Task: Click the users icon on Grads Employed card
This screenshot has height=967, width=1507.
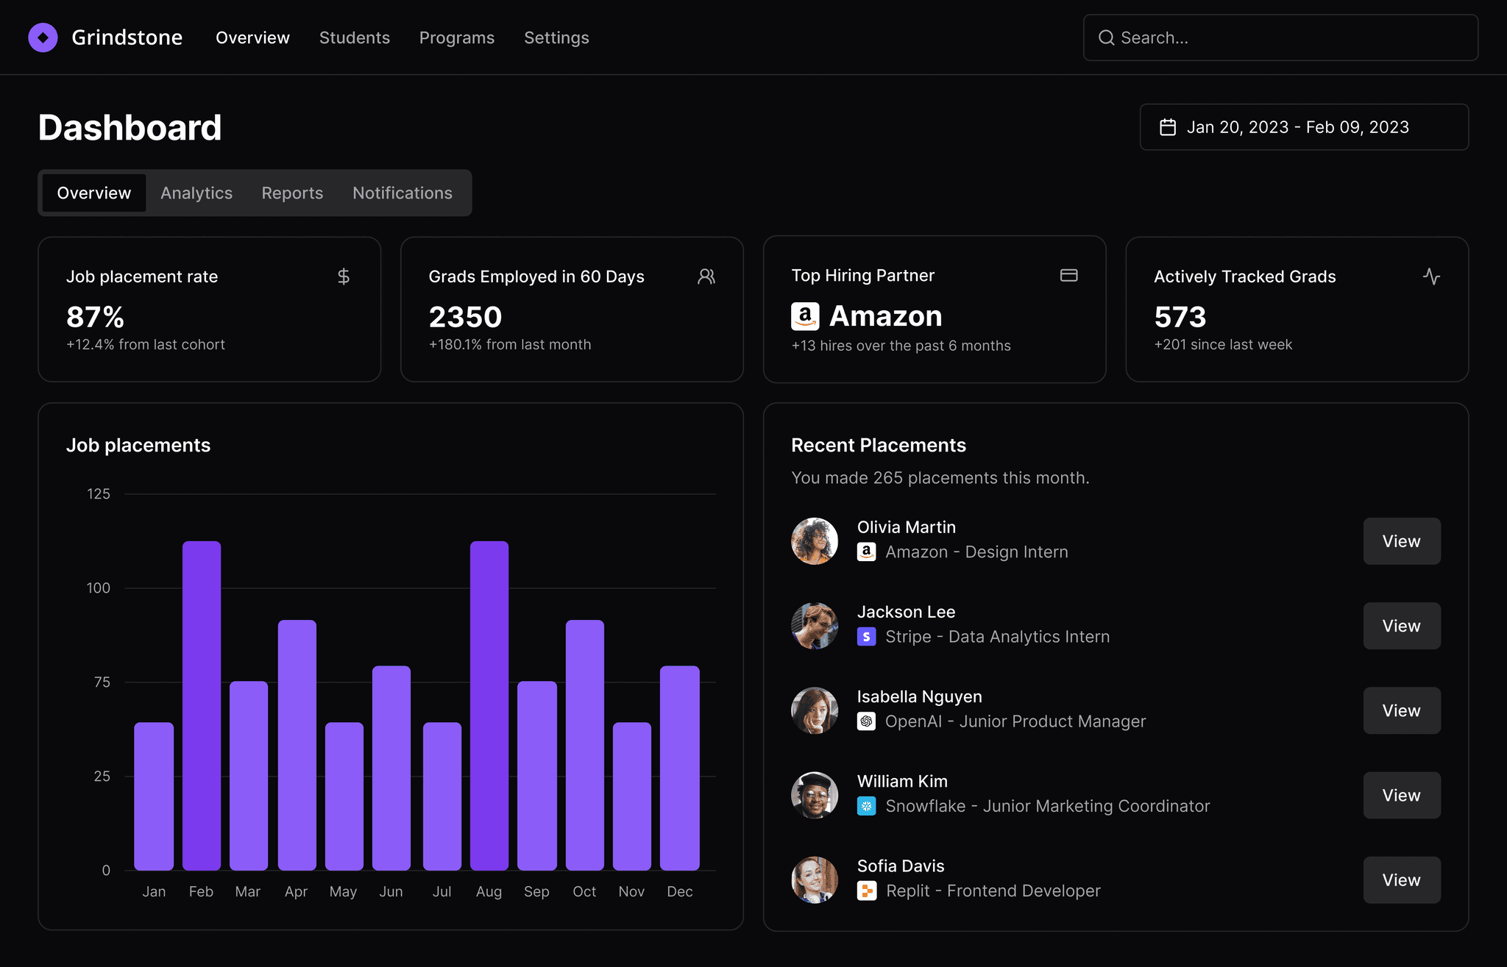Action: click(706, 276)
